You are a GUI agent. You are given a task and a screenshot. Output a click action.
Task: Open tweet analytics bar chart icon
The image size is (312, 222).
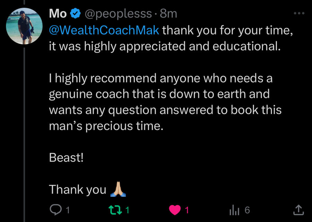[234, 210]
